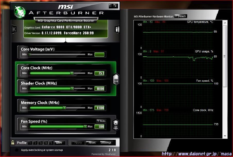This screenshot has height=157, width=233.
Task: Click the Shader Clock slider handle
Action: [x=72, y=89]
